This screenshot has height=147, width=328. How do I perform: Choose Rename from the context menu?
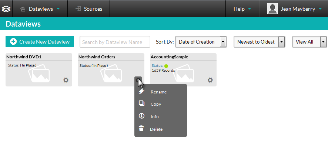(158, 92)
